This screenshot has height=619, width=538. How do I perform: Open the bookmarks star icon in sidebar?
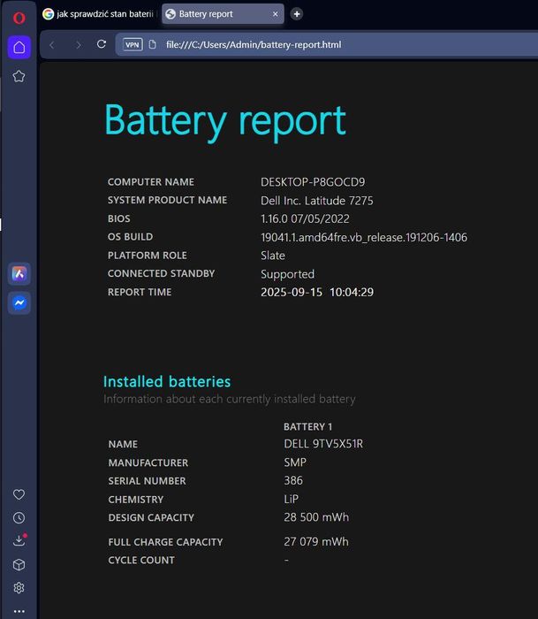19,76
